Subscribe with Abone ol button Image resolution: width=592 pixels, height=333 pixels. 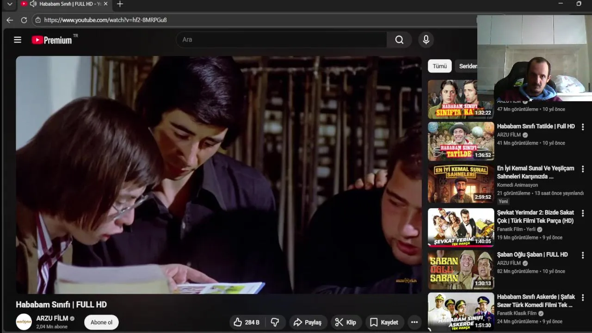tap(101, 322)
